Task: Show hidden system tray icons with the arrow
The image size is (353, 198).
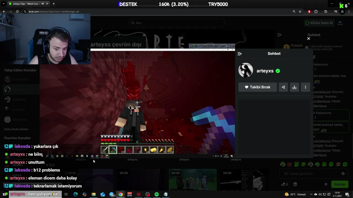Action: [x=311, y=194]
